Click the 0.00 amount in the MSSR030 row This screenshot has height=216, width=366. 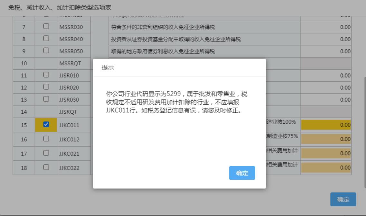coord(326,27)
